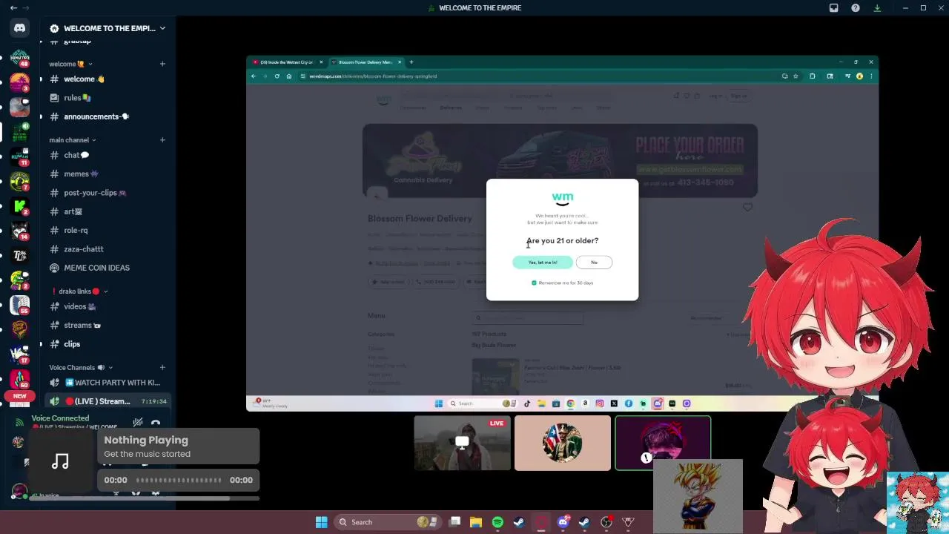Select the LIVE stream participant tile
The width and height of the screenshot is (949, 534).
(463, 443)
